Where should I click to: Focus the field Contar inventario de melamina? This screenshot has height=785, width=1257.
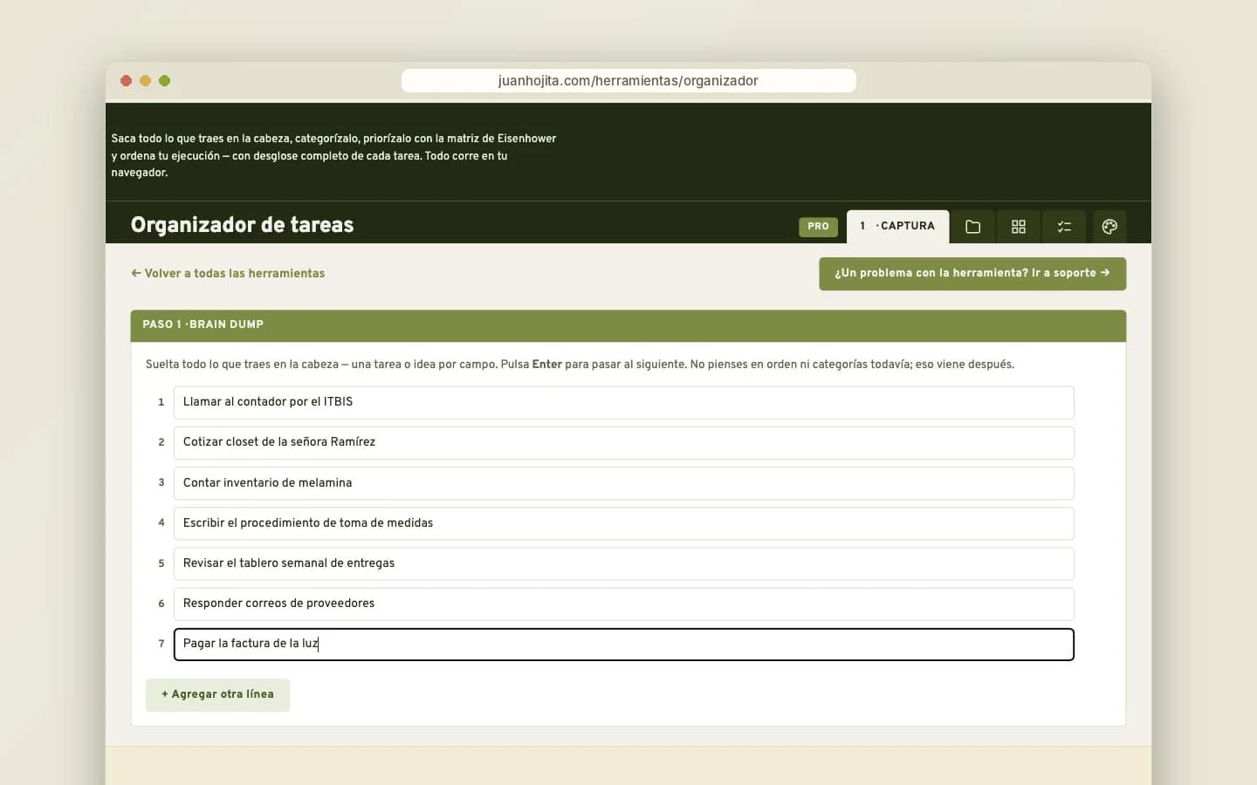(x=623, y=482)
